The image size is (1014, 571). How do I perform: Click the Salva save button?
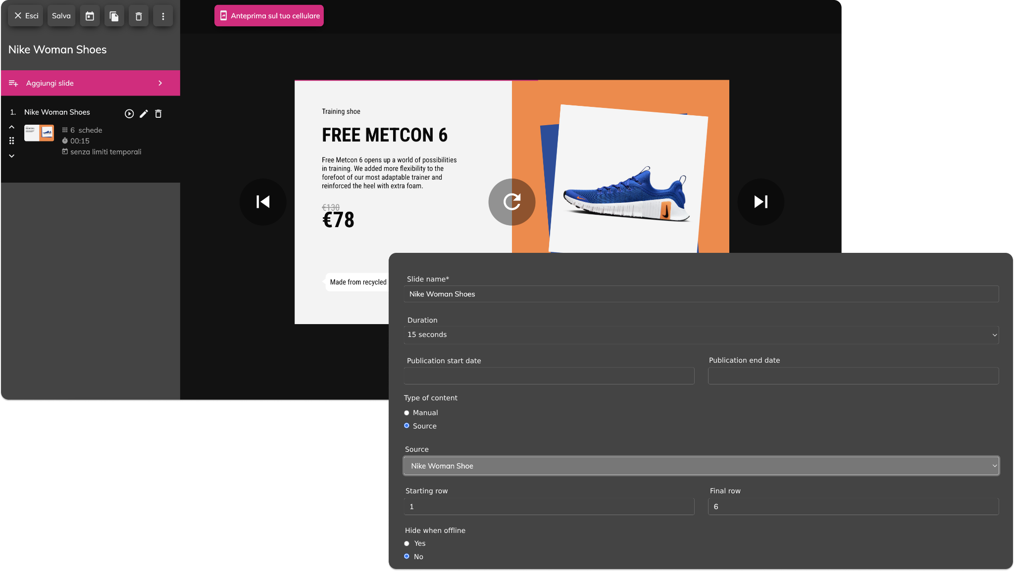(x=61, y=16)
